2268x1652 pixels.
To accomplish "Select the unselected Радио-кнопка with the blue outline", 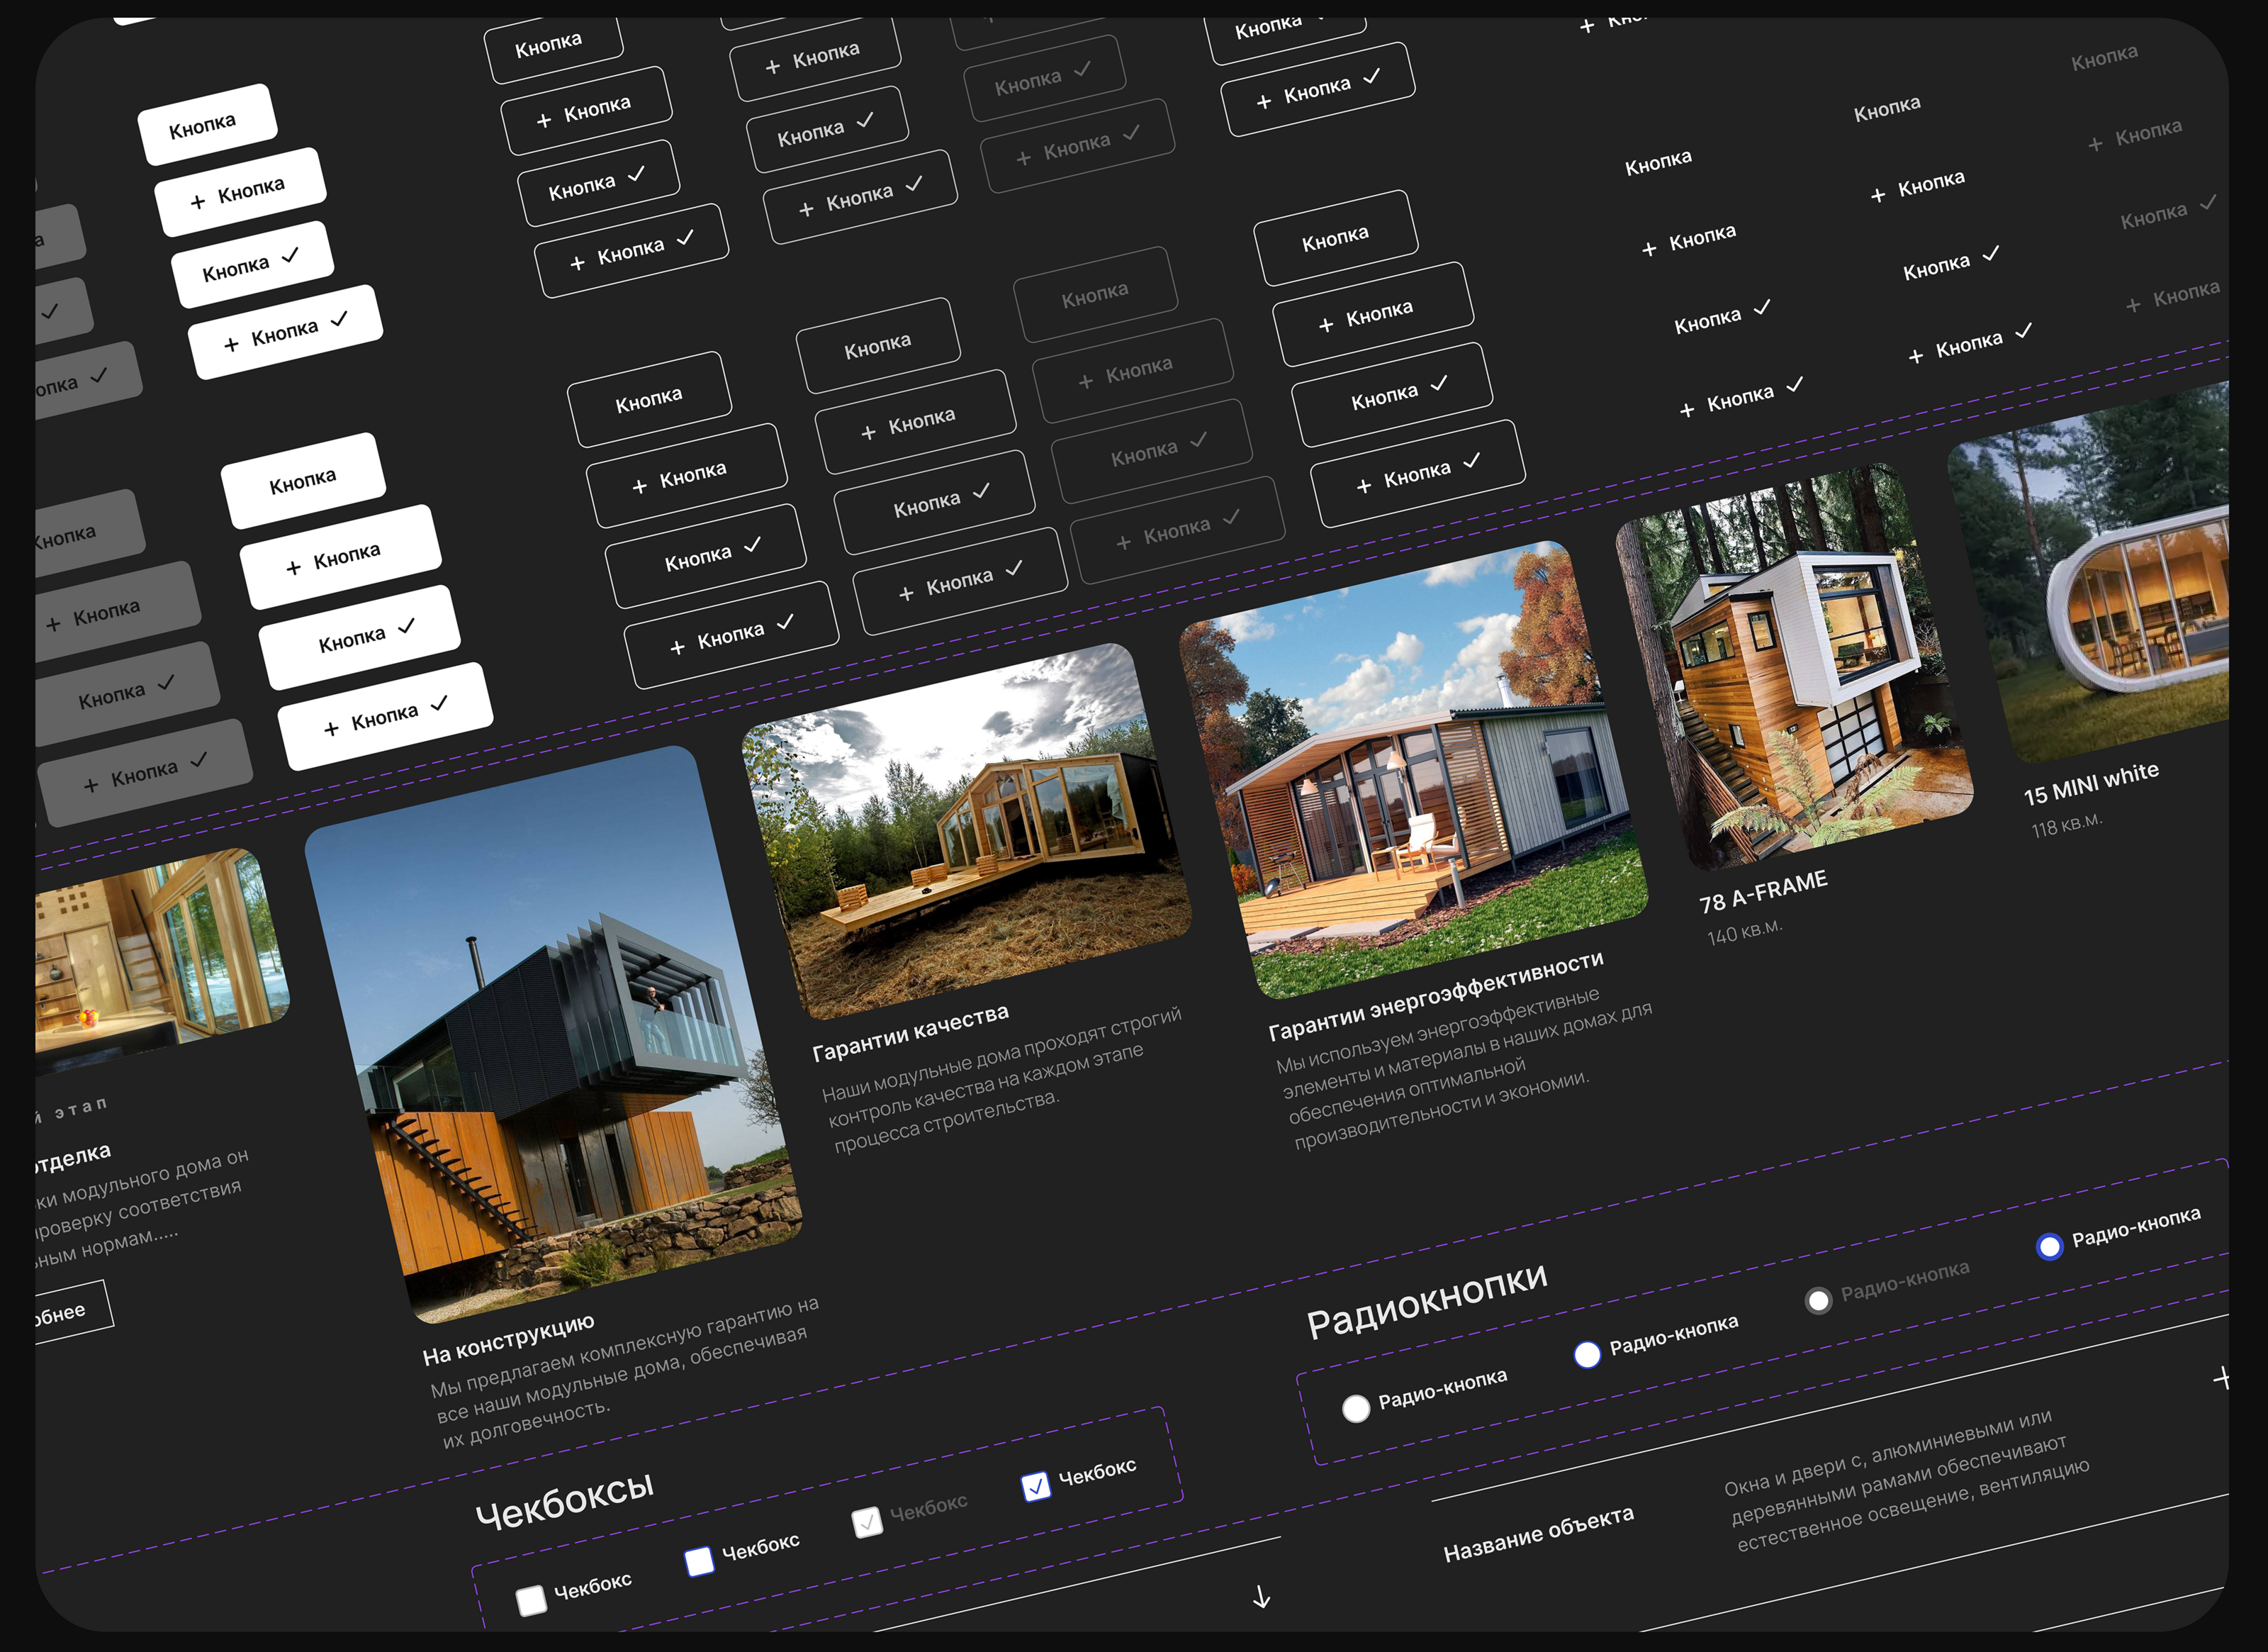I will tap(1587, 1355).
